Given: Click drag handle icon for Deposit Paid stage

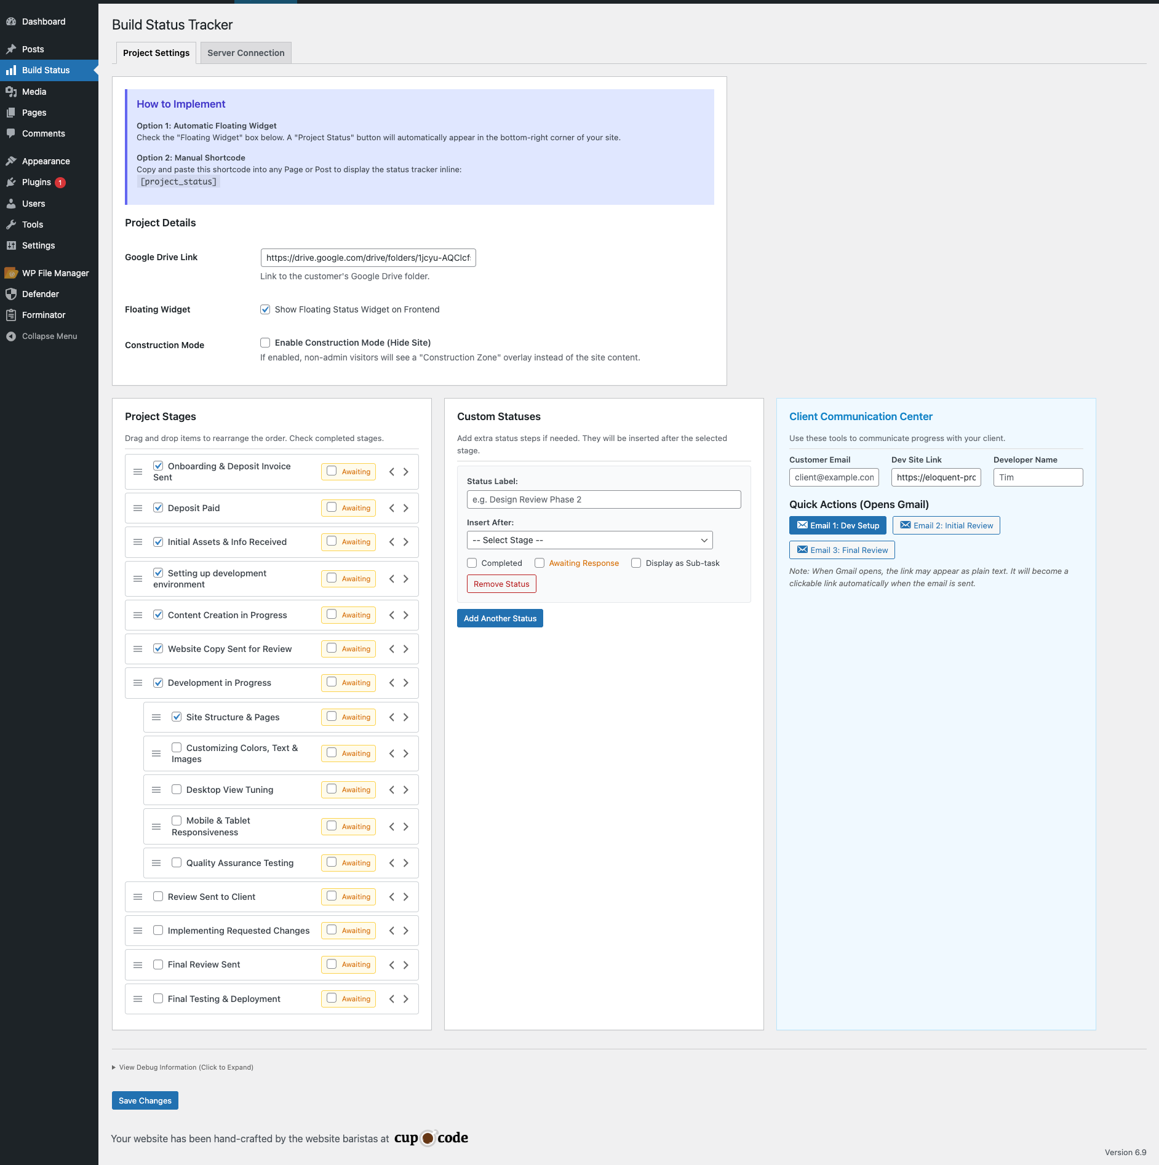Looking at the screenshot, I should click(138, 508).
